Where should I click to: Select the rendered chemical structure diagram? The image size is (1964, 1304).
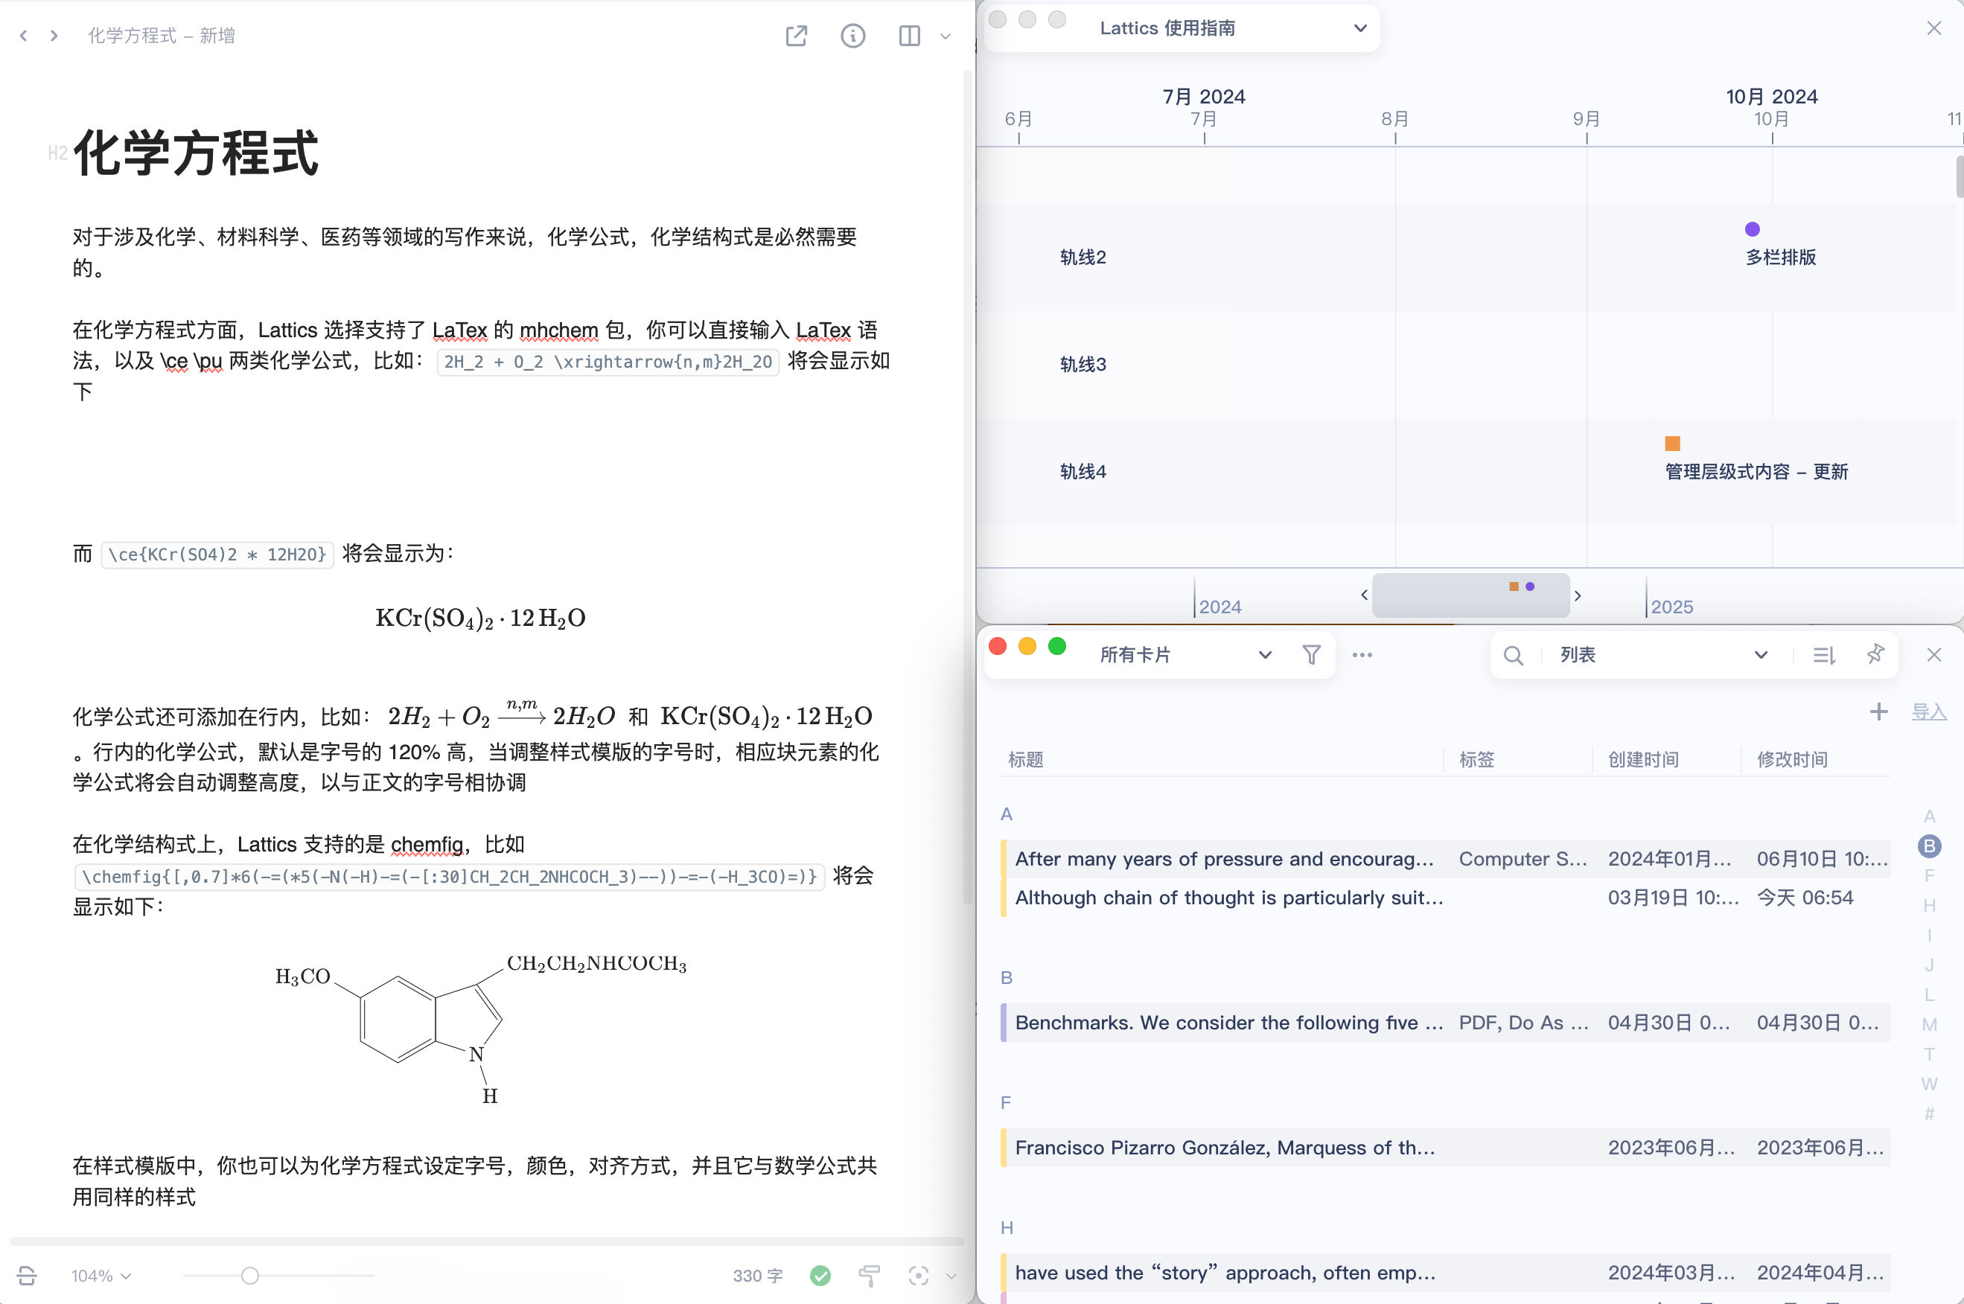[x=481, y=1029]
